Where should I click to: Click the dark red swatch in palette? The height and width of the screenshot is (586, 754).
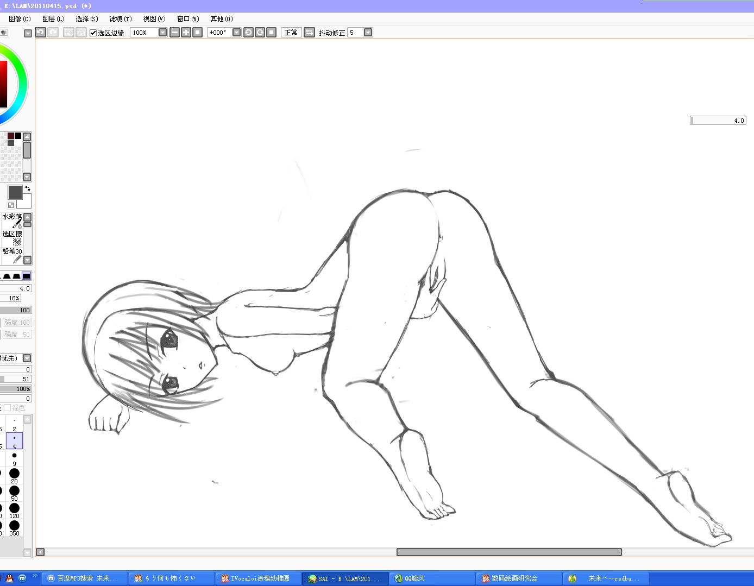click(x=10, y=136)
